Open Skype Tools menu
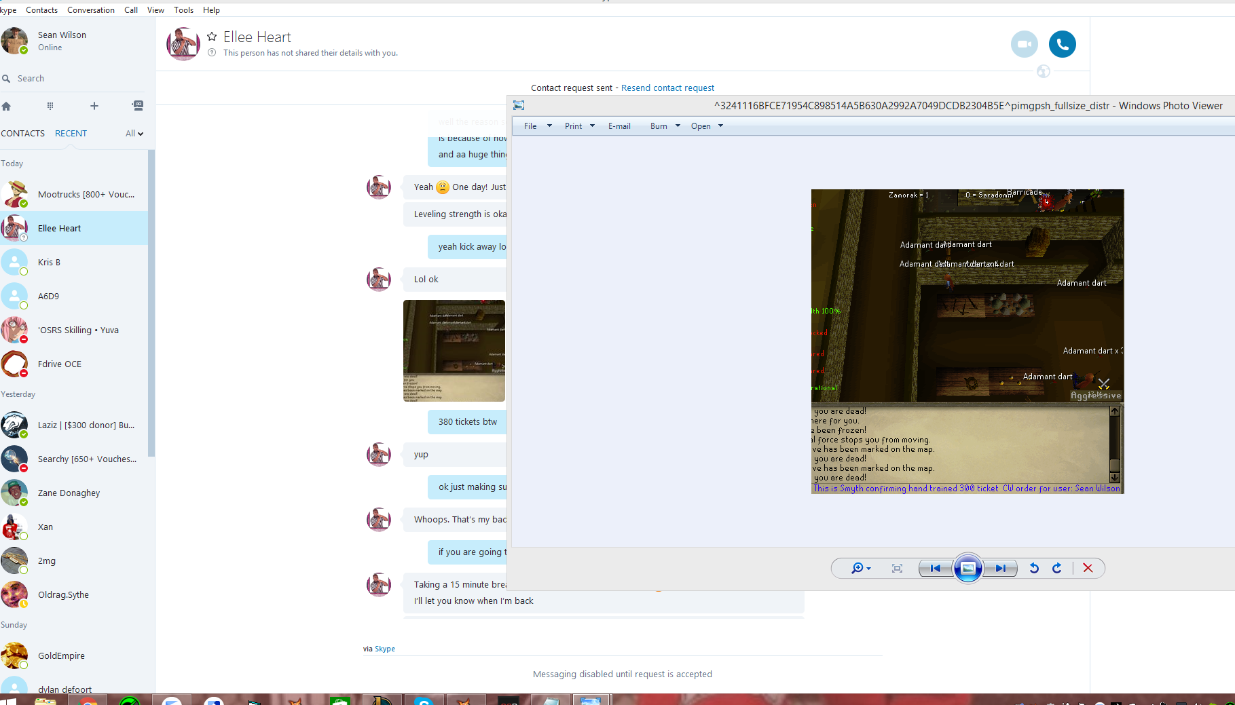This screenshot has height=705, width=1235. [x=183, y=10]
